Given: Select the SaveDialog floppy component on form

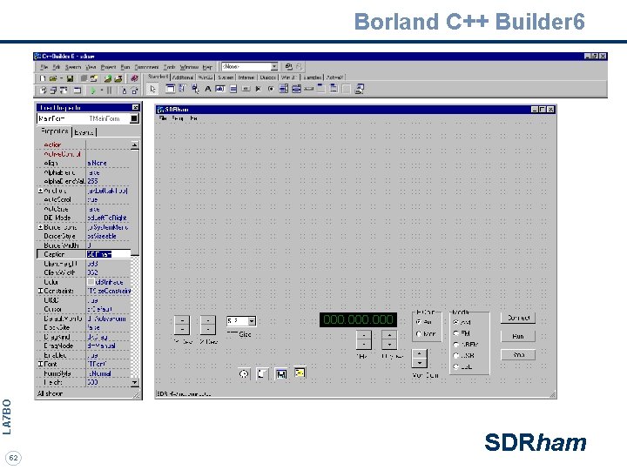Looking at the screenshot, I should coord(281,374).
